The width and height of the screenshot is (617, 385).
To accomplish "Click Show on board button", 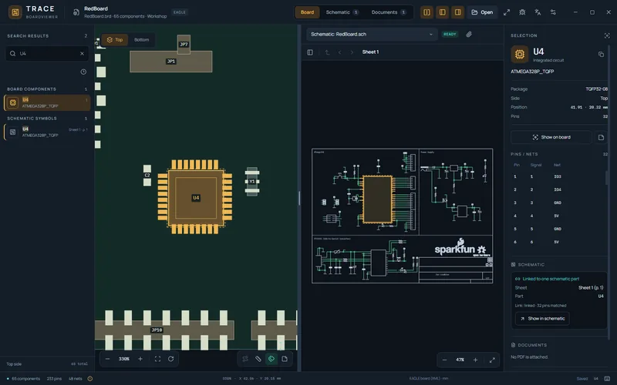I will click(x=551, y=137).
